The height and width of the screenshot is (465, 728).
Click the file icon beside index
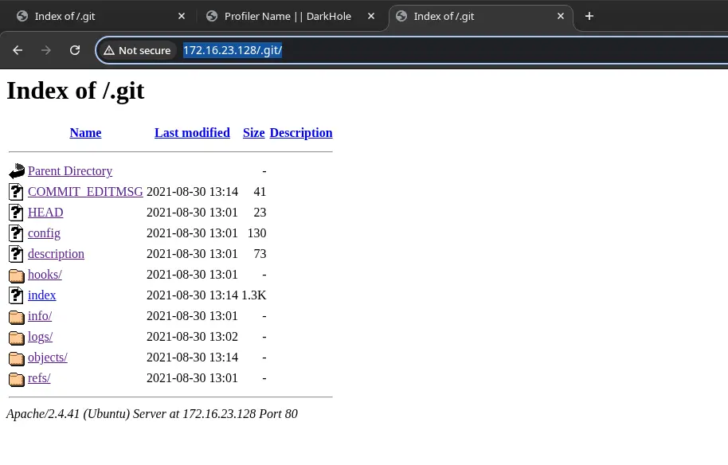[17, 295]
